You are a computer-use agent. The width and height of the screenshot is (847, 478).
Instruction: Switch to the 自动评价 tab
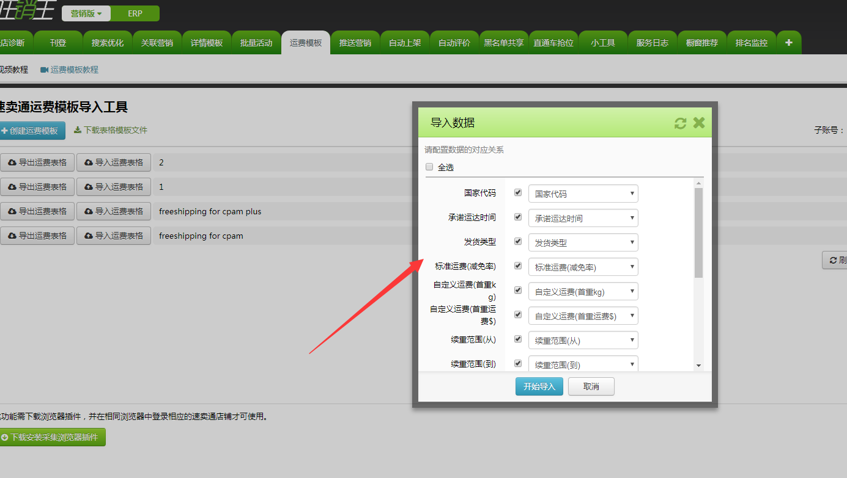tap(454, 43)
